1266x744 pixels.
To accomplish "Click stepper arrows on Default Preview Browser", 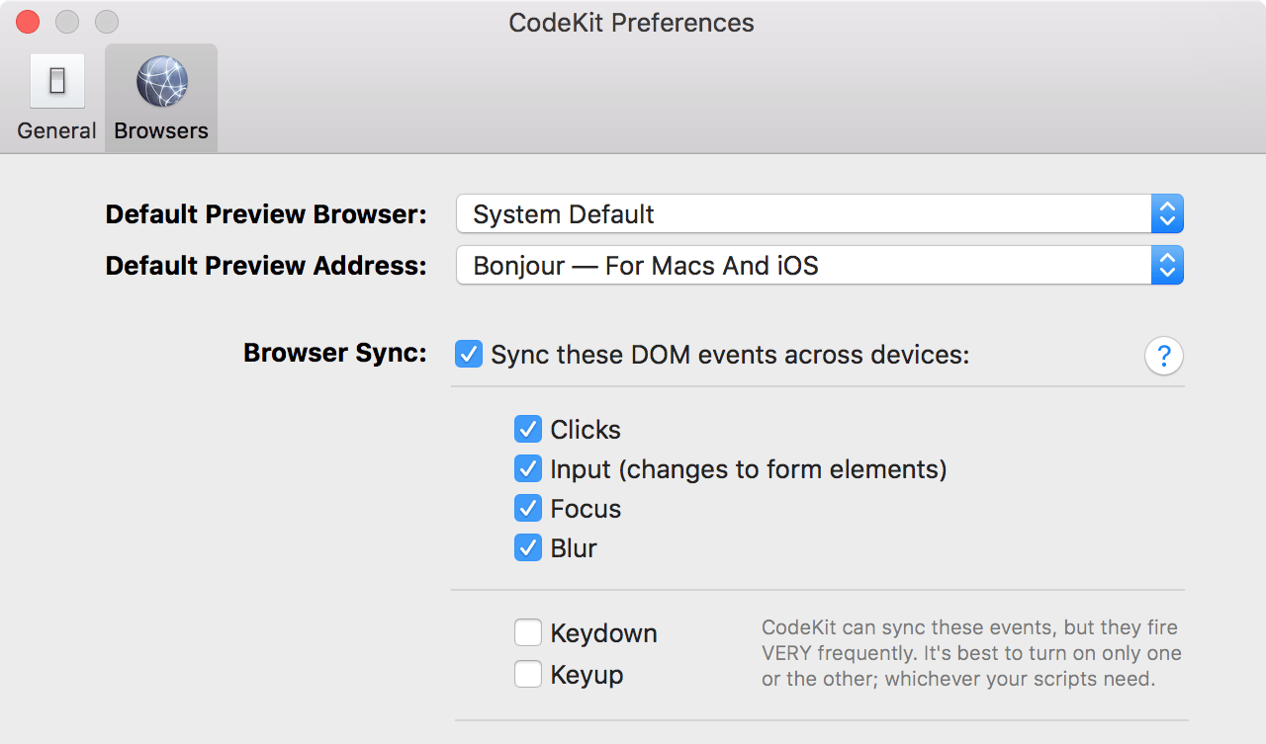I will pos(1167,214).
